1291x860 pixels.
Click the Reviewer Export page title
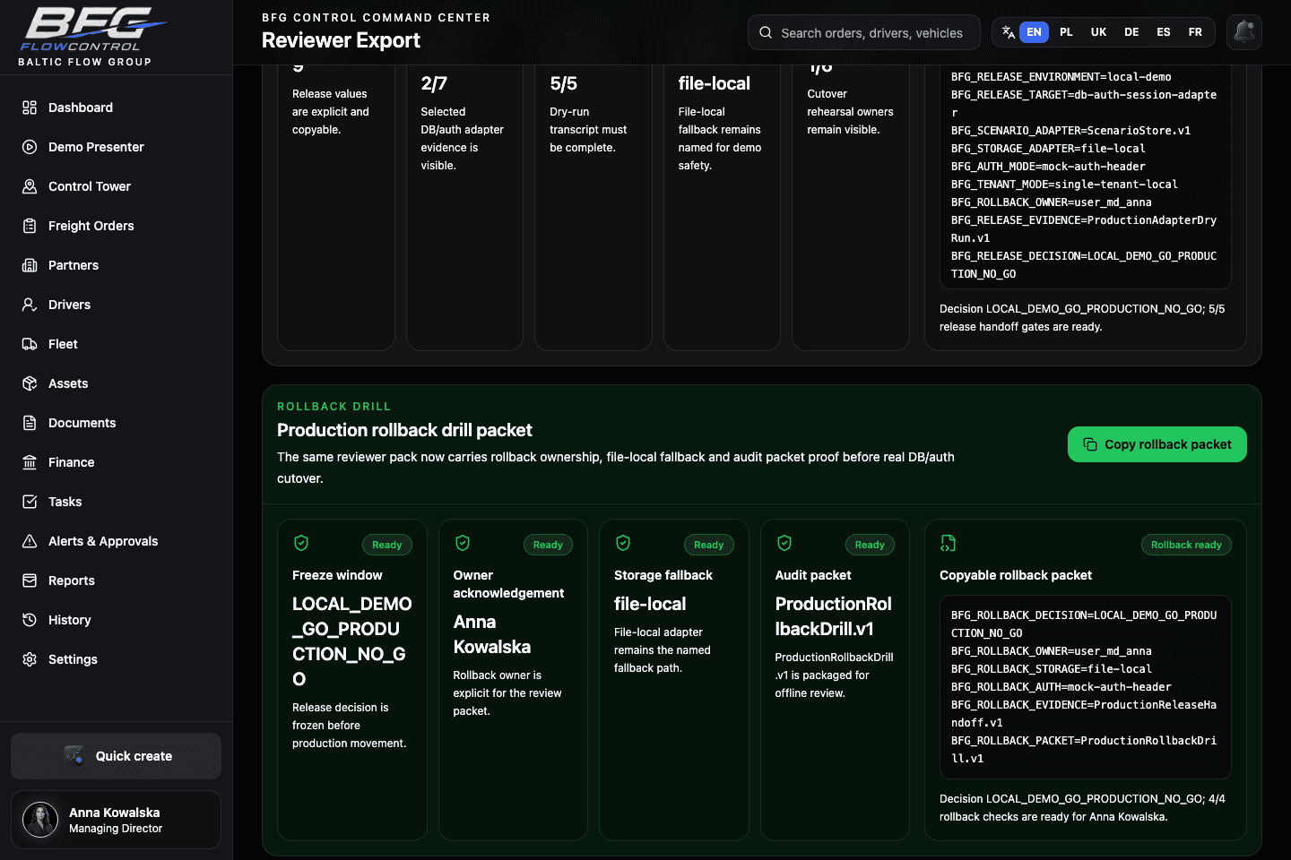point(341,40)
